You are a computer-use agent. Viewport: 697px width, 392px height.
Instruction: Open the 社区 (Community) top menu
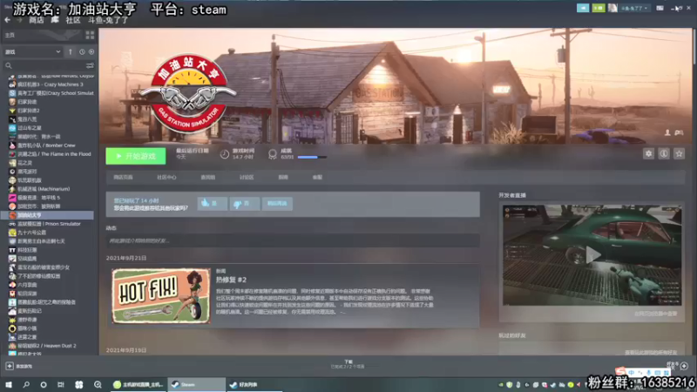coord(73,20)
